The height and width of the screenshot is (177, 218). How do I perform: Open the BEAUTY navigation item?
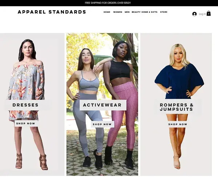(136, 12)
